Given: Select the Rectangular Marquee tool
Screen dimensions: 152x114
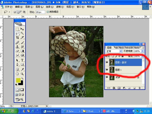Looking at the screenshot, I should point(17,29).
